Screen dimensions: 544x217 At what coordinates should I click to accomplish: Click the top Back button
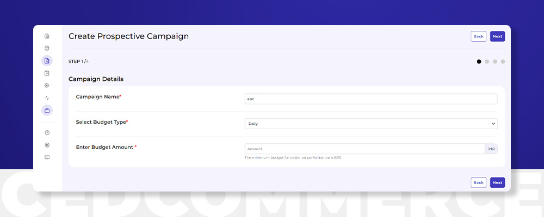(x=478, y=36)
